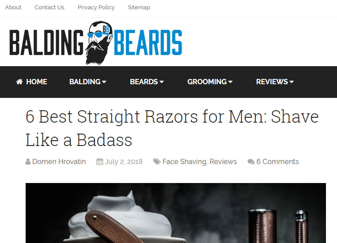
Task: Click the author person icon
Action: tap(28, 161)
